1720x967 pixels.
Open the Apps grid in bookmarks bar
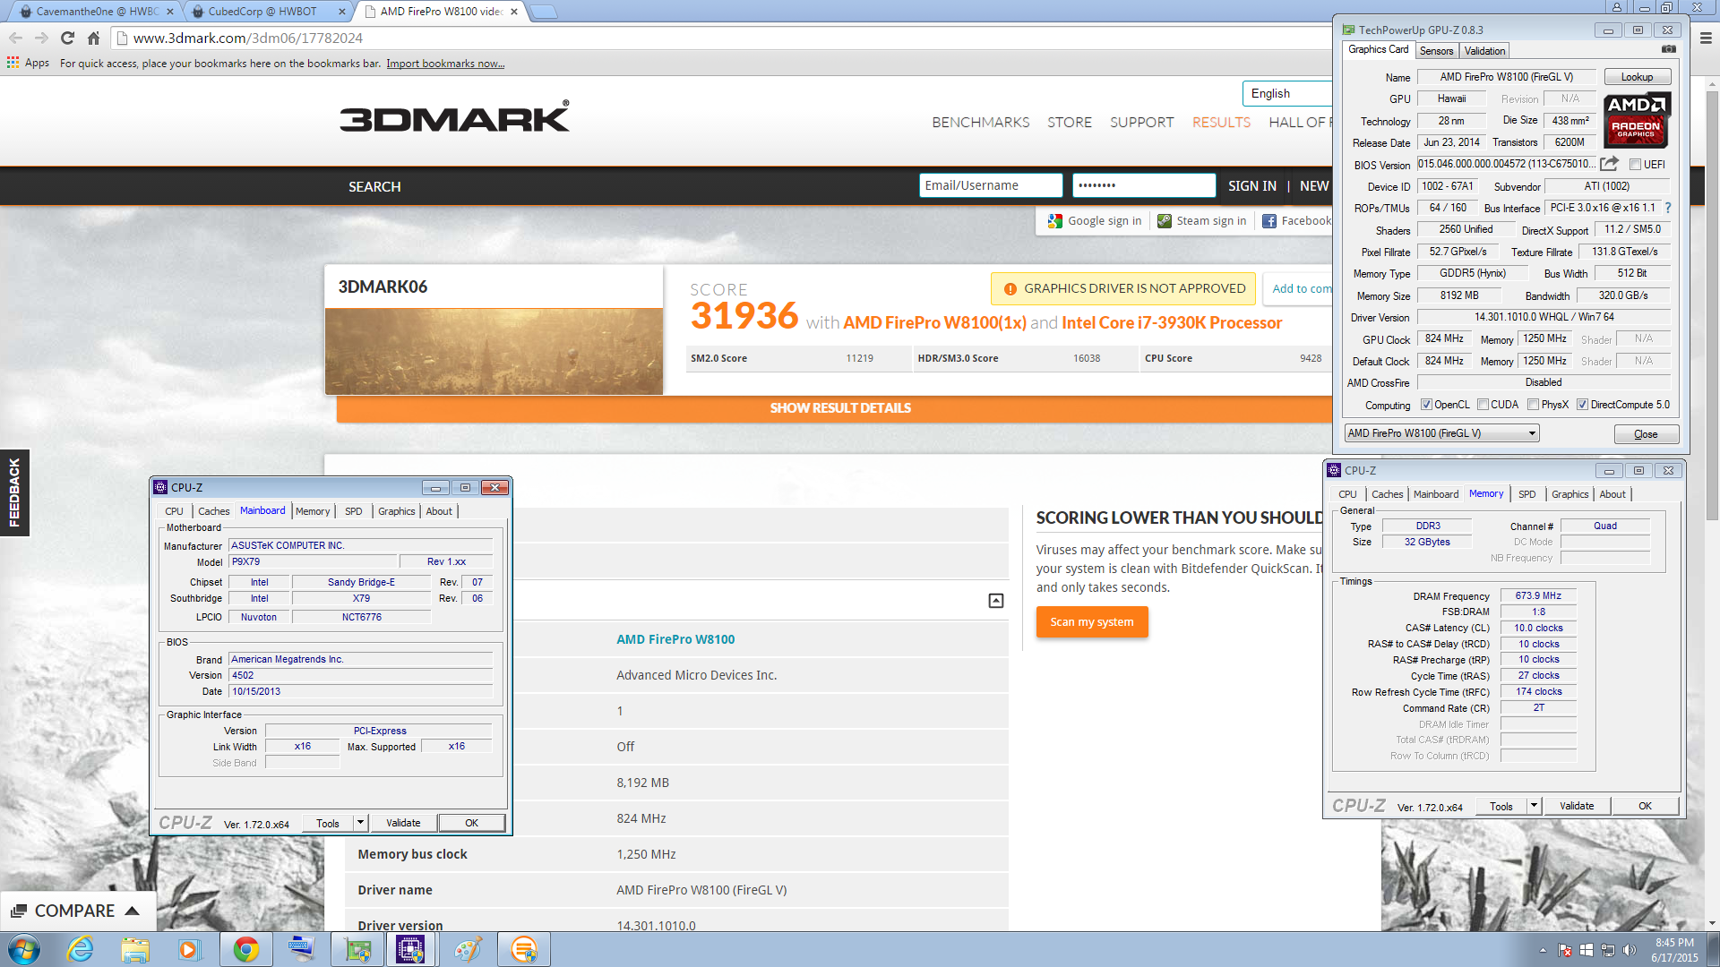28,63
